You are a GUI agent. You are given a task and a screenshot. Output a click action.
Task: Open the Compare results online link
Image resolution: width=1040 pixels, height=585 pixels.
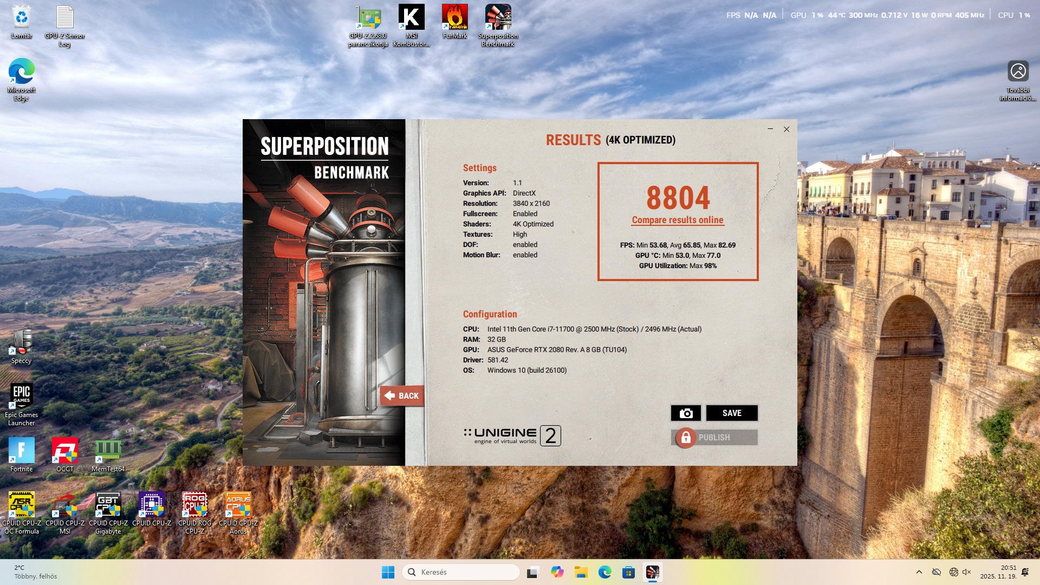[677, 220]
